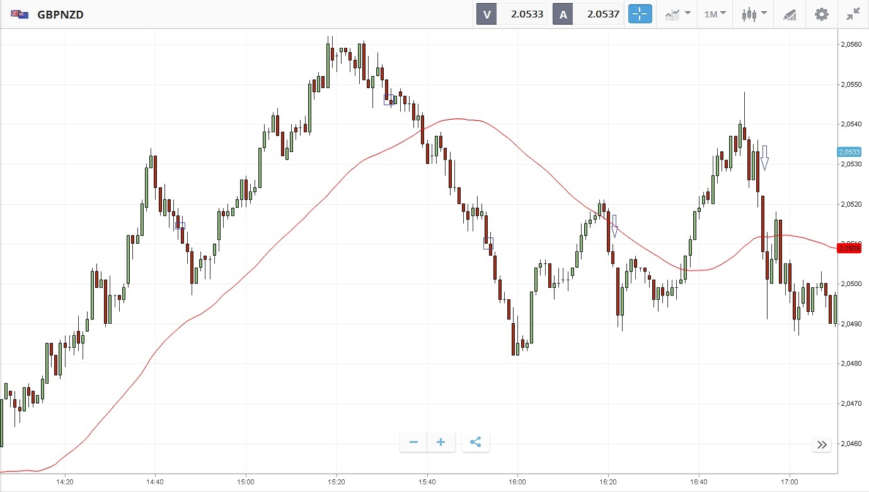This screenshot has width=869, height=492.
Task: Zoom out with the minus button
Action: click(413, 442)
